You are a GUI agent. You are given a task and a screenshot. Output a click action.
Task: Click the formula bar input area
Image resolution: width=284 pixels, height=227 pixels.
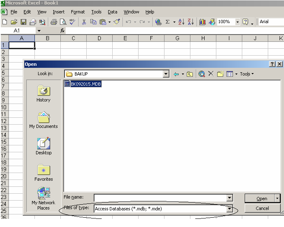175,31
